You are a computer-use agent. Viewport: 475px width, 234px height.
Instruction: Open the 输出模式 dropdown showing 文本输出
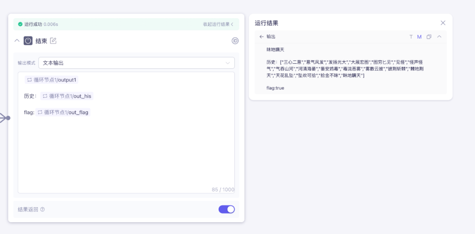[136, 63]
